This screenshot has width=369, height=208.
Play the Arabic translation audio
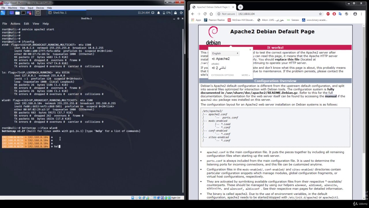[x=213, y=68]
